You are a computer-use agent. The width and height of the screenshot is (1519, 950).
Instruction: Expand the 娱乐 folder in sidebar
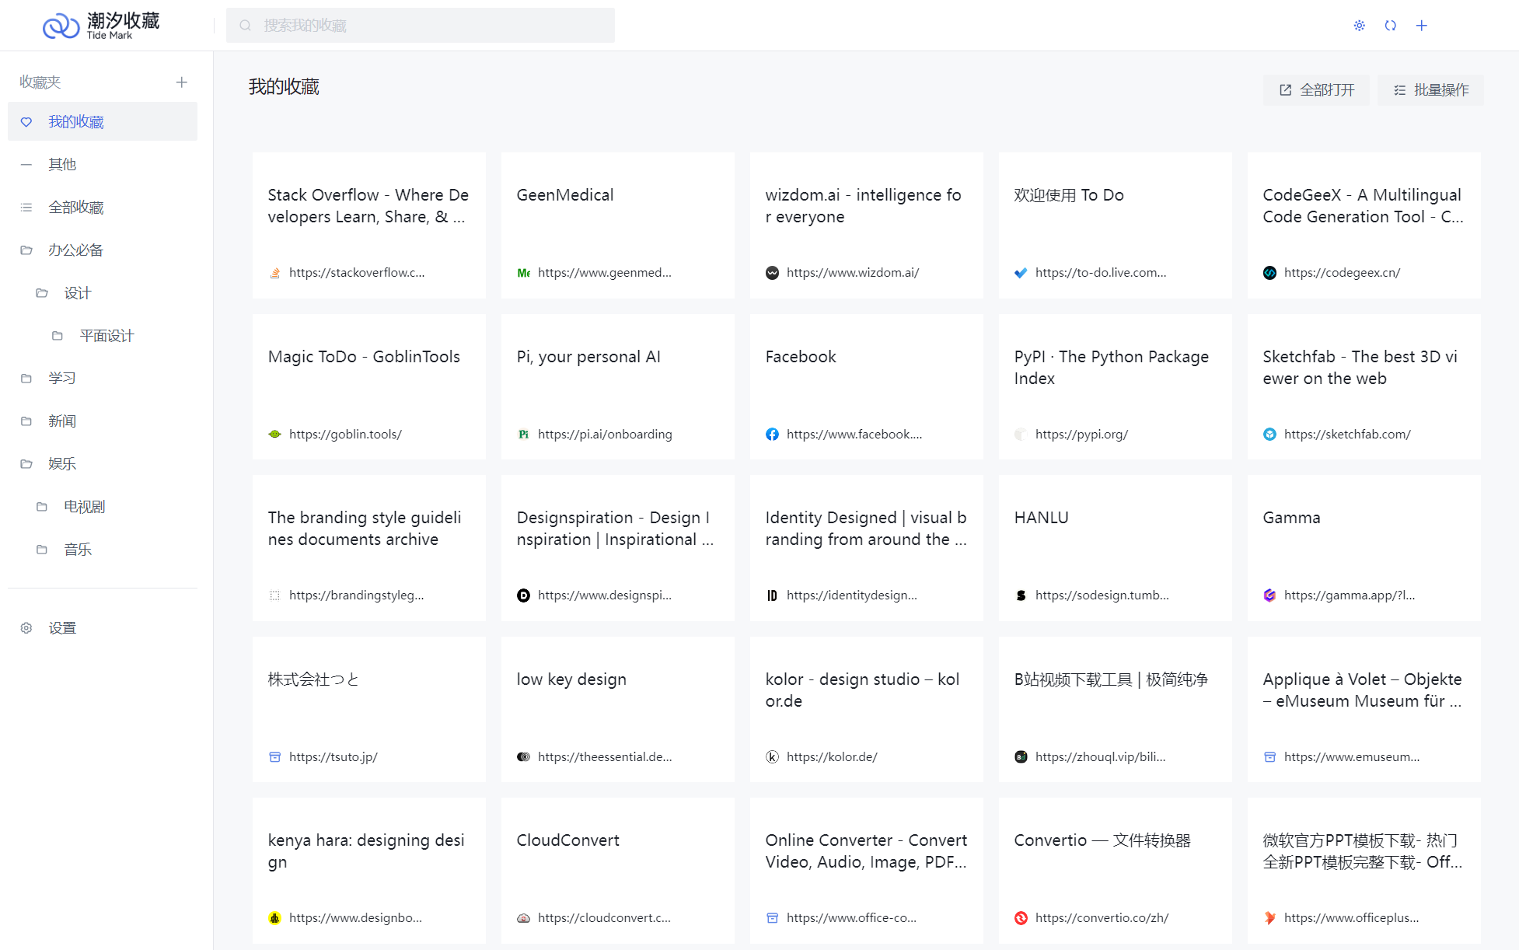(62, 464)
